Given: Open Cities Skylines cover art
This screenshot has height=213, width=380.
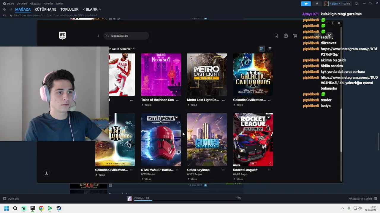Looking at the screenshot, I should 207,139.
